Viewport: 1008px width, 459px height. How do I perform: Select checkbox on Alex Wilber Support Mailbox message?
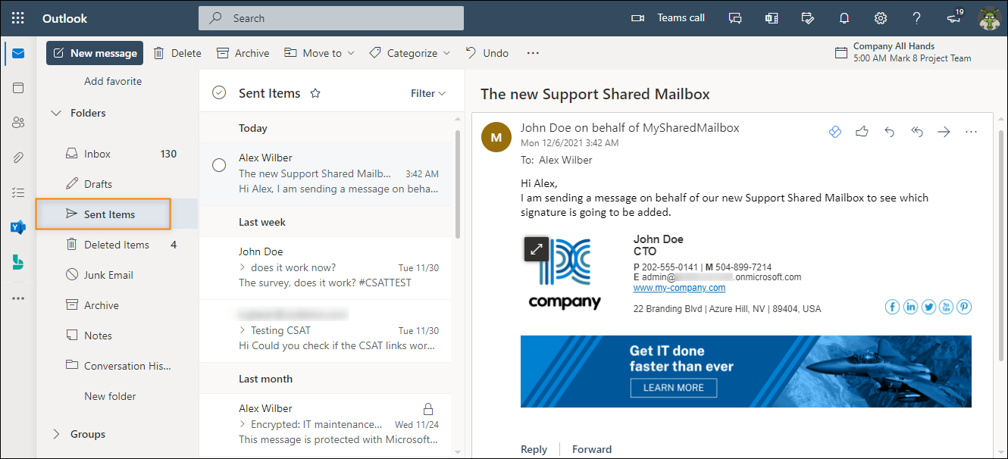[219, 165]
